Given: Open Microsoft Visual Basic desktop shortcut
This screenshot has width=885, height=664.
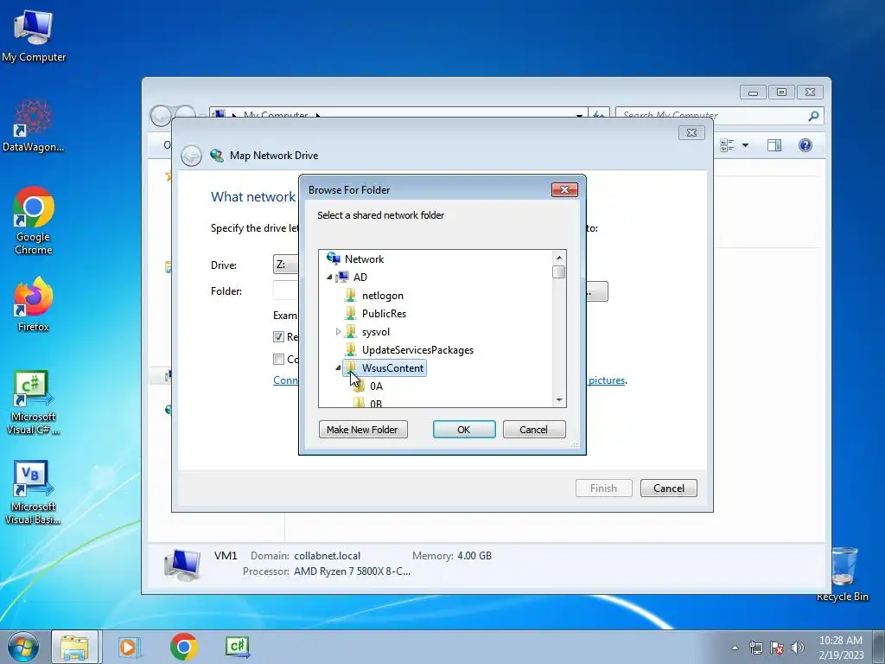Looking at the screenshot, I should point(34,493).
